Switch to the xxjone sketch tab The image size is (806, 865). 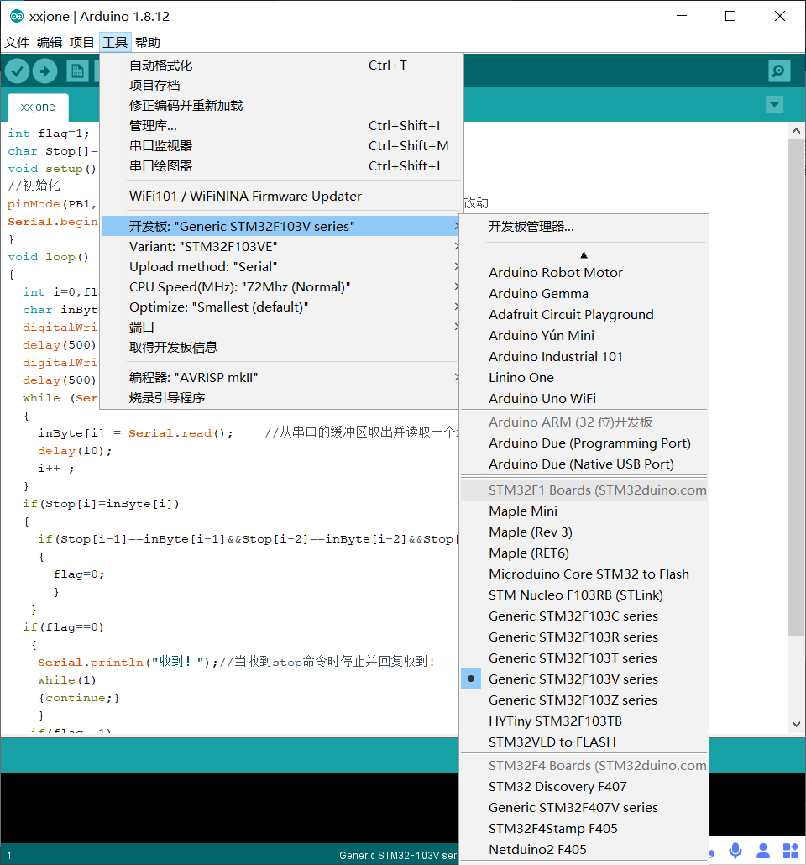coord(37,107)
